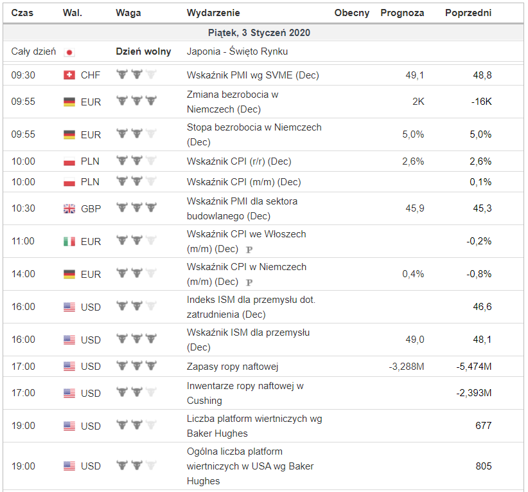Click the Italian flag in the 11:00 row
This screenshot has height=492, width=528.
tap(69, 241)
